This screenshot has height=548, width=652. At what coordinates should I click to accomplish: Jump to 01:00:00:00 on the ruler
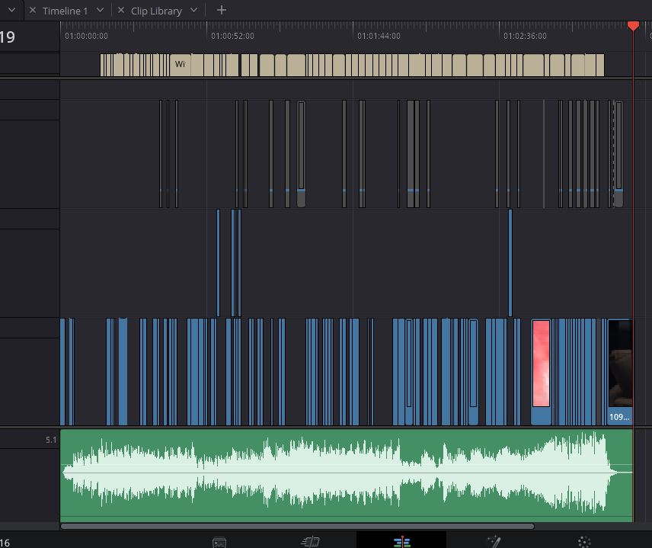click(x=87, y=36)
